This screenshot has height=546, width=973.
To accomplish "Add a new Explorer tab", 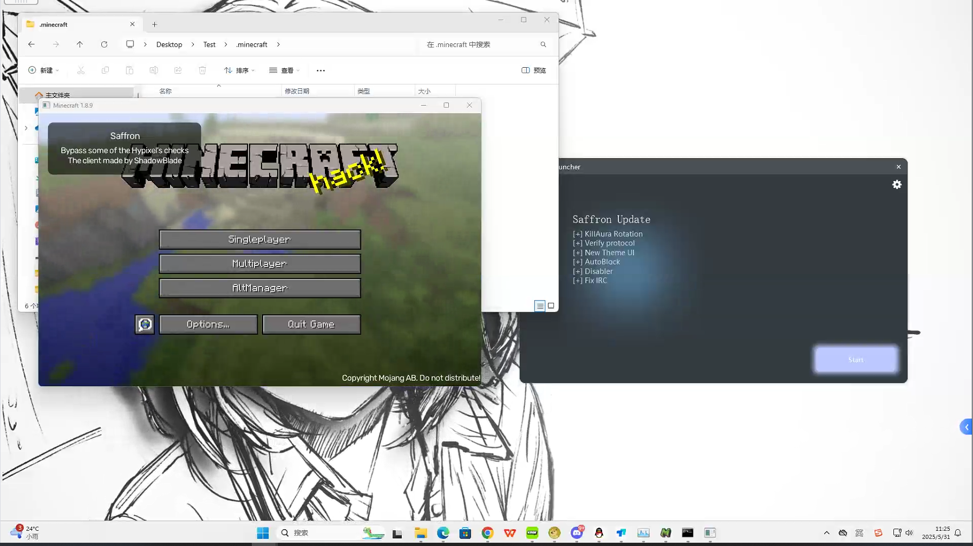I will coord(154,24).
